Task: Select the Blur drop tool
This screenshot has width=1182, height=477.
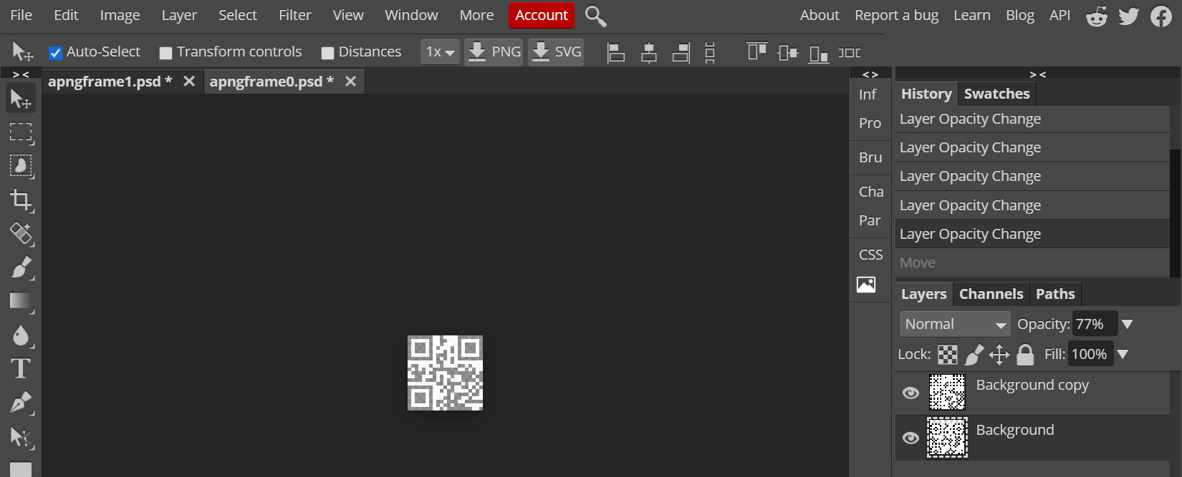Action: [21, 335]
